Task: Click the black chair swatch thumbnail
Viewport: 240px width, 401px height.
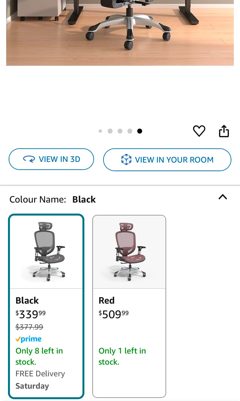Action: point(46,251)
